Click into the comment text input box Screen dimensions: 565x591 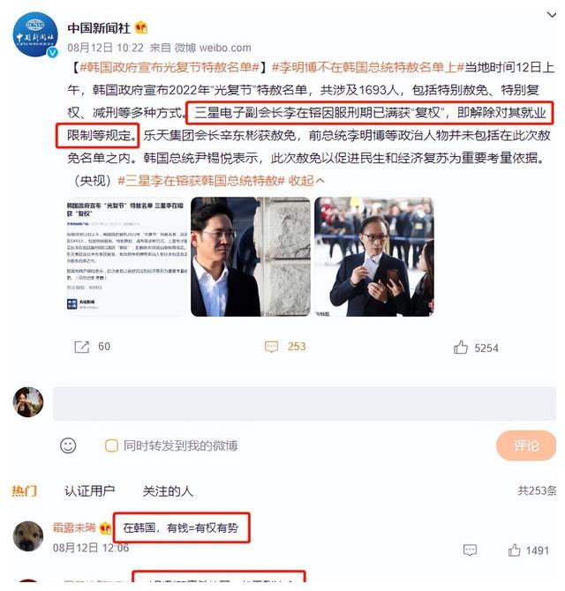[304, 403]
